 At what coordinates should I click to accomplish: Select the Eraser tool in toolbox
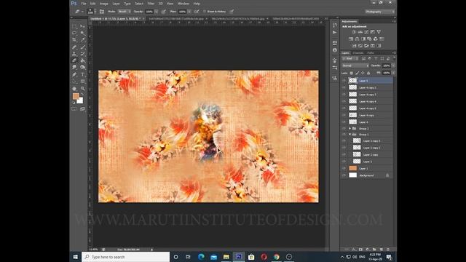pos(74,60)
